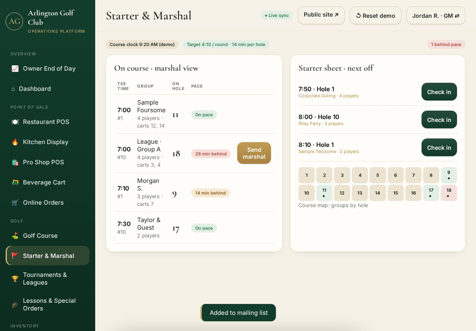Screen dimensions: 476x331
Task: Click the Dashboard home icon
Action: tap(13, 89)
